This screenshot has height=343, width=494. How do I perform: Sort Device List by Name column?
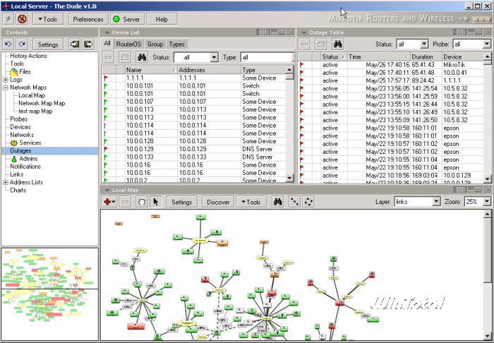click(x=151, y=70)
